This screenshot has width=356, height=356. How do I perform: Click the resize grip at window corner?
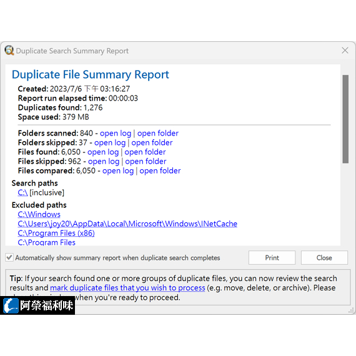pyautogui.click(x=351, y=310)
